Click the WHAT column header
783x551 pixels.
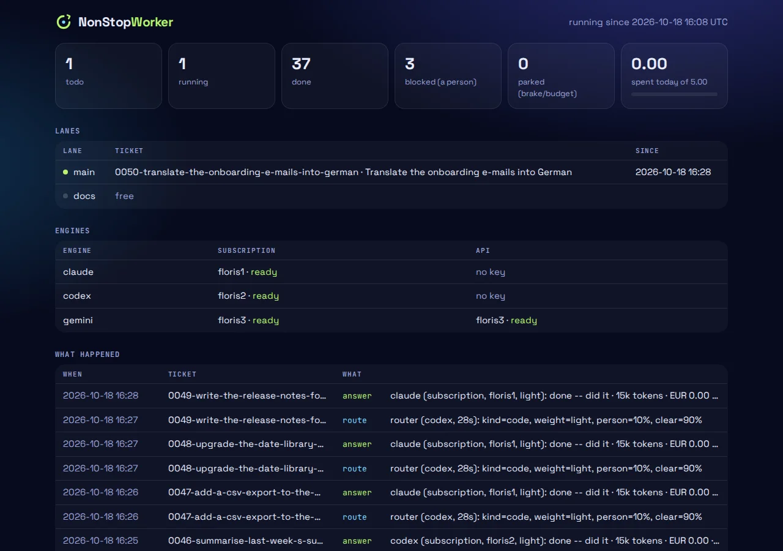click(x=352, y=374)
